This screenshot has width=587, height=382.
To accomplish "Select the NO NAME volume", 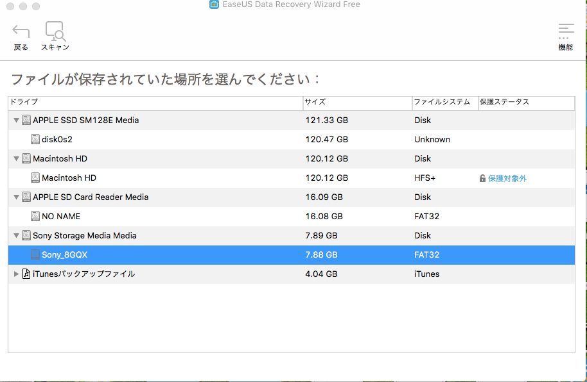I will point(61,217).
